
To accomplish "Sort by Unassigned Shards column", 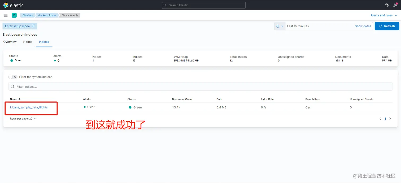I will pyautogui.click(x=361, y=99).
